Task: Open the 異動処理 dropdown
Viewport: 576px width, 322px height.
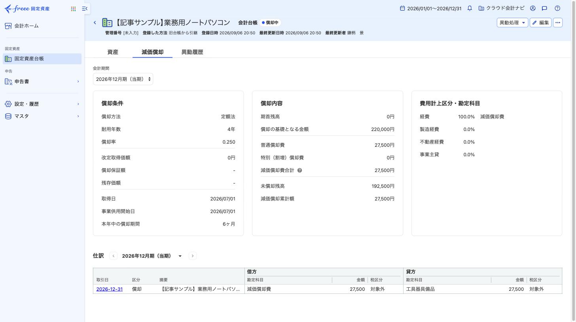Action: (x=512, y=22)
